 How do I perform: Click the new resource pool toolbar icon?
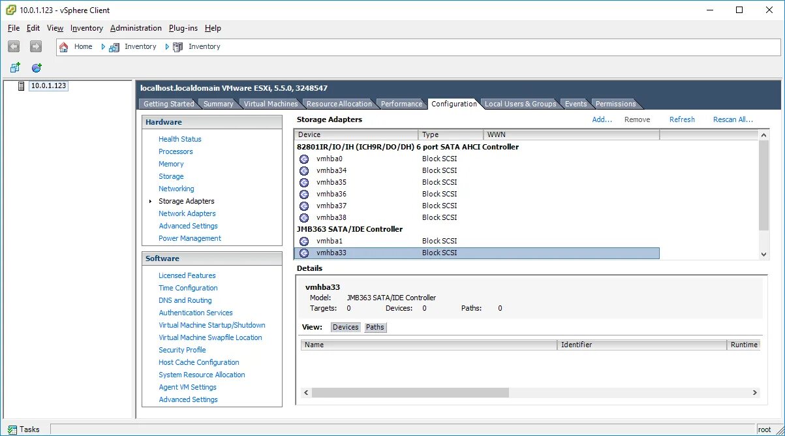point(37,68)
